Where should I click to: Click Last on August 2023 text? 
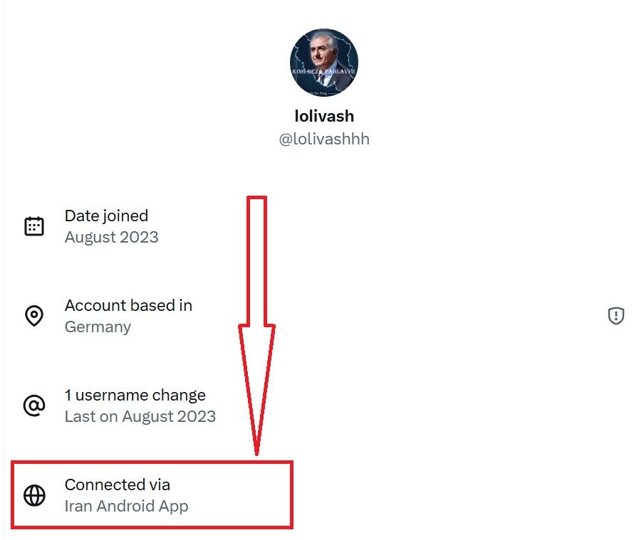140,416
